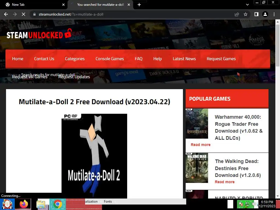The width and height of the screenshot is (280, 210).
Task: Click the Rogue Trader game thumbnail
Action: [x=197, y=123]
